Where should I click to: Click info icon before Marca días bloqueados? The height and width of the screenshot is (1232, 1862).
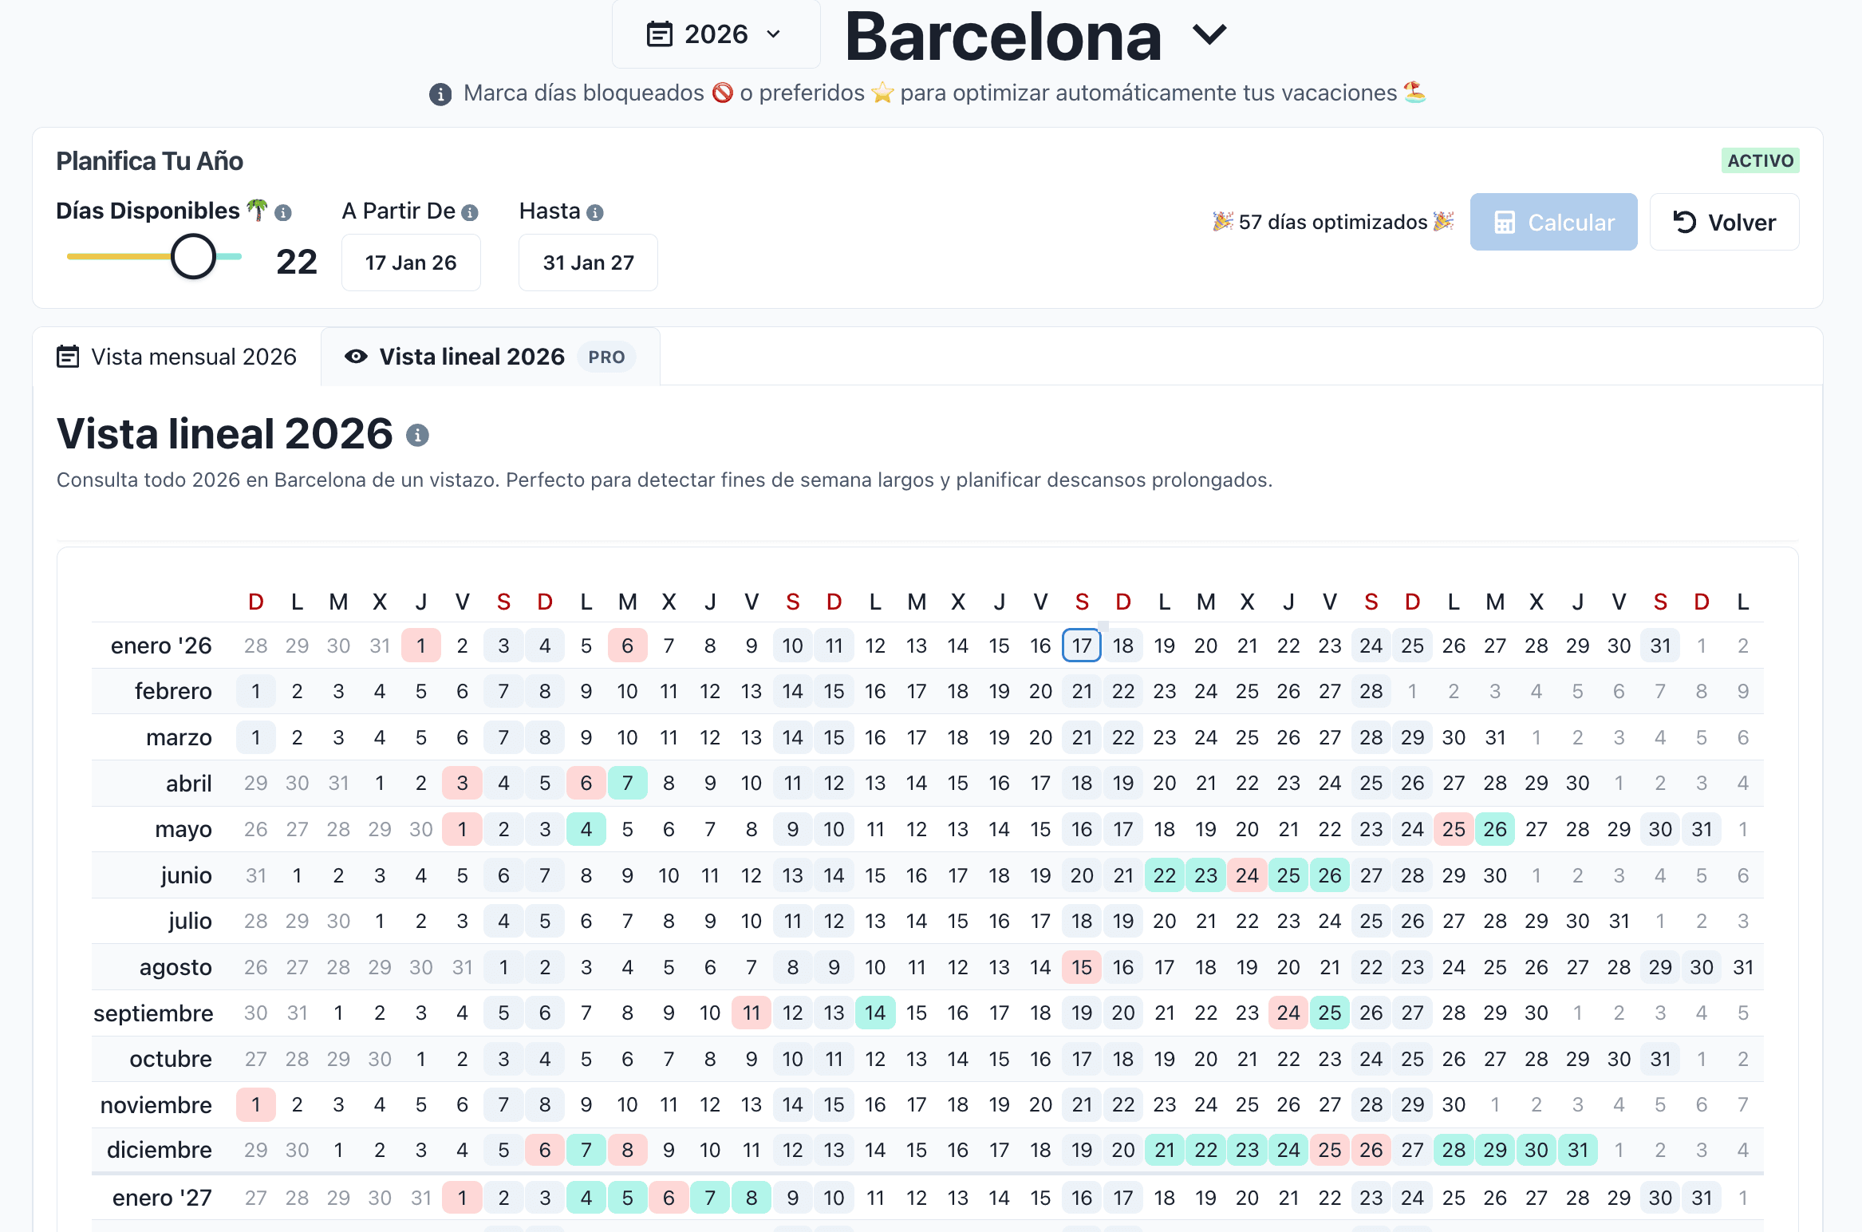[x=440, y=94]
